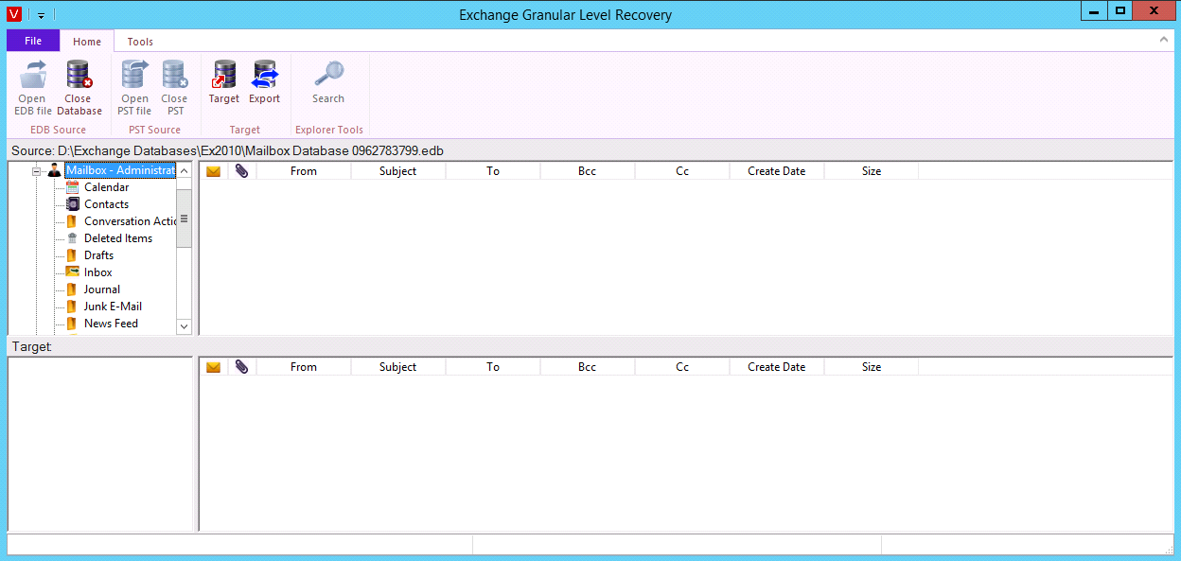1181x561 pixels.
Task: Sort source list by Create Date column
Action: click(x=777, y=171)
